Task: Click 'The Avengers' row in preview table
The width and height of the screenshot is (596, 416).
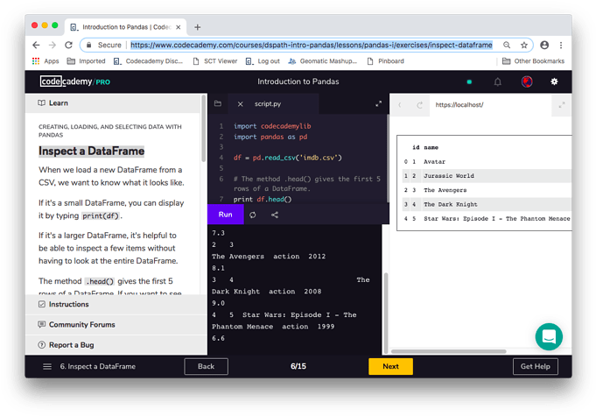Action: tap(487, 190)
